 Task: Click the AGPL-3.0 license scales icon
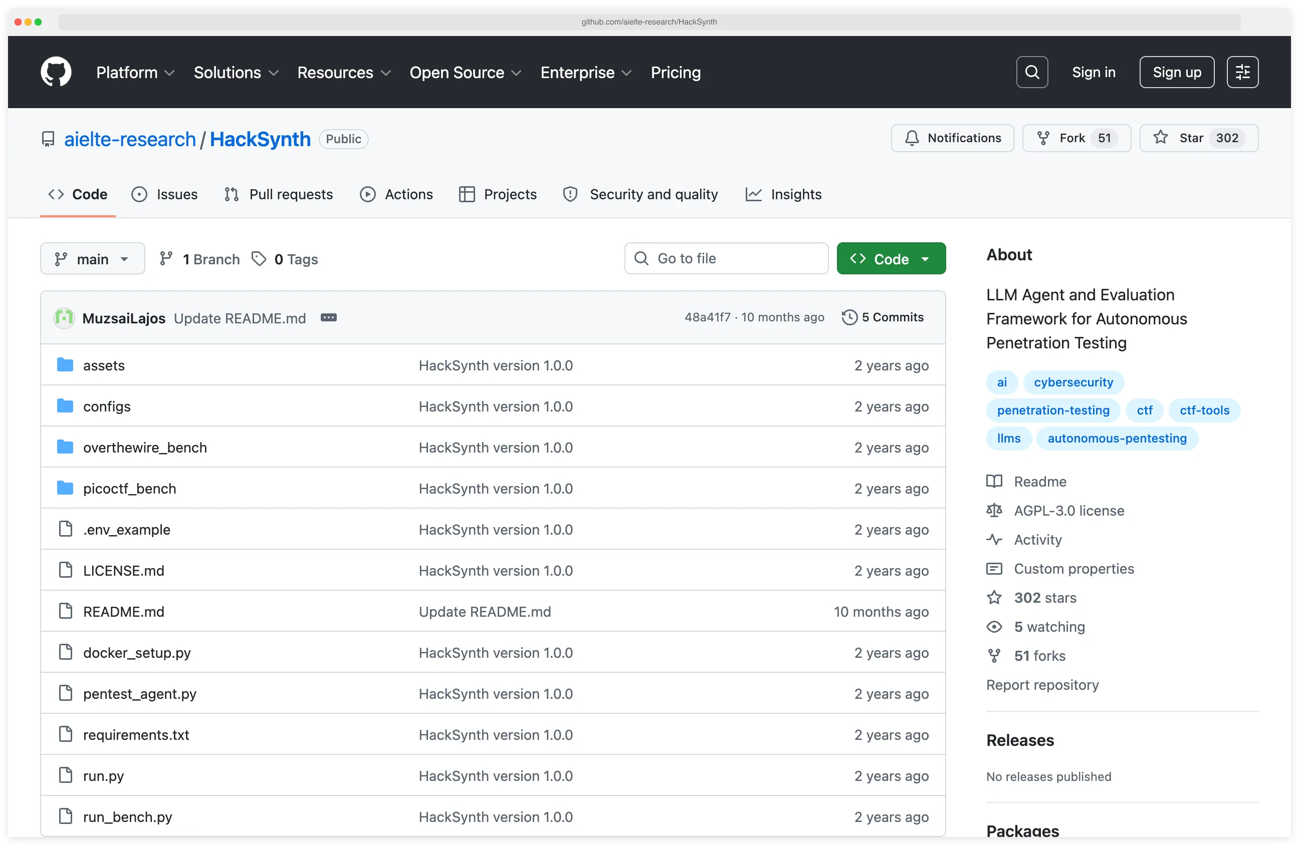point(994,510)
